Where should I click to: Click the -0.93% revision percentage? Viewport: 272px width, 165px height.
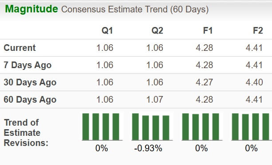tap(148, 148)
